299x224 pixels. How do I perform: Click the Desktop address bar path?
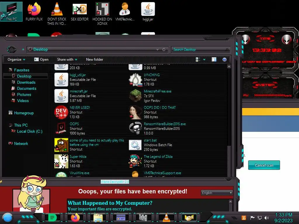(41, 50)
